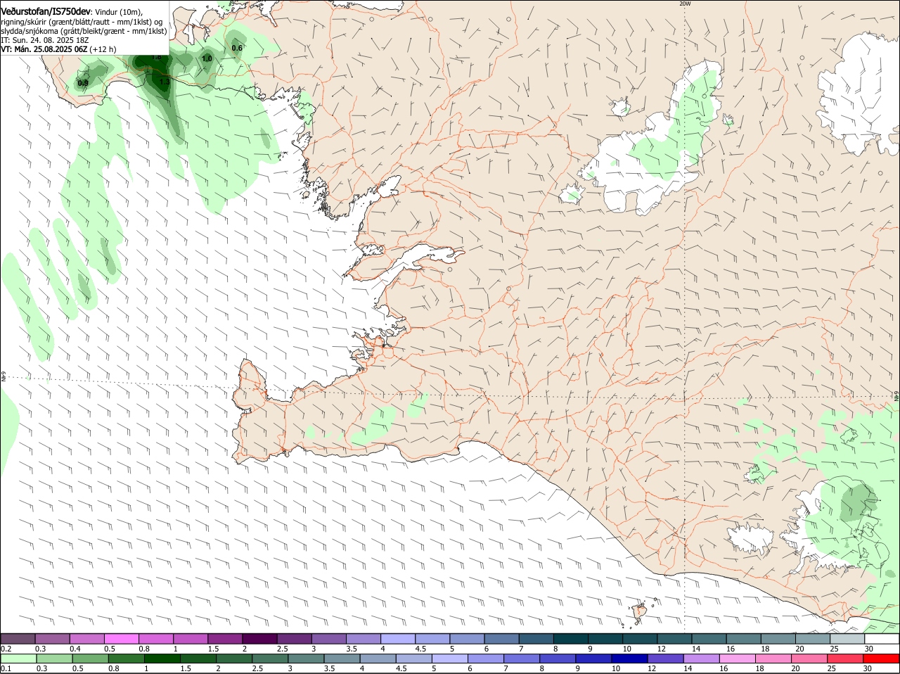Screen dimensions: 900x674
Task: Choose the grey 3.5–4 rain scale swatch
Action: (342, 659)
